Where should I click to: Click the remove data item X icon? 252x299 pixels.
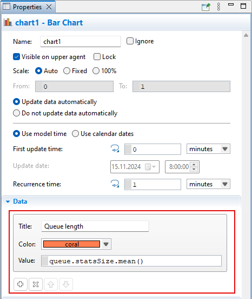pyautogui.click(x=36, y=284)
